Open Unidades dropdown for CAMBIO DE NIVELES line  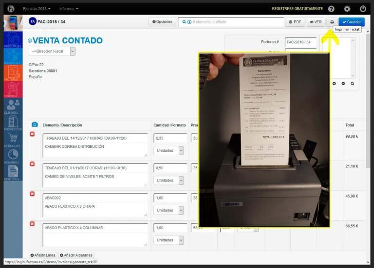click(x=168, y=180)
